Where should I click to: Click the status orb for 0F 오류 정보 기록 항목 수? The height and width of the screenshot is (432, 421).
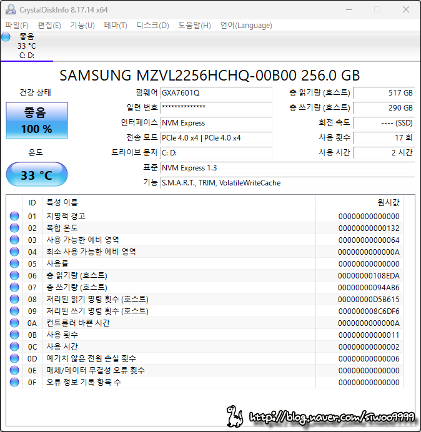[x=14, y=382]
